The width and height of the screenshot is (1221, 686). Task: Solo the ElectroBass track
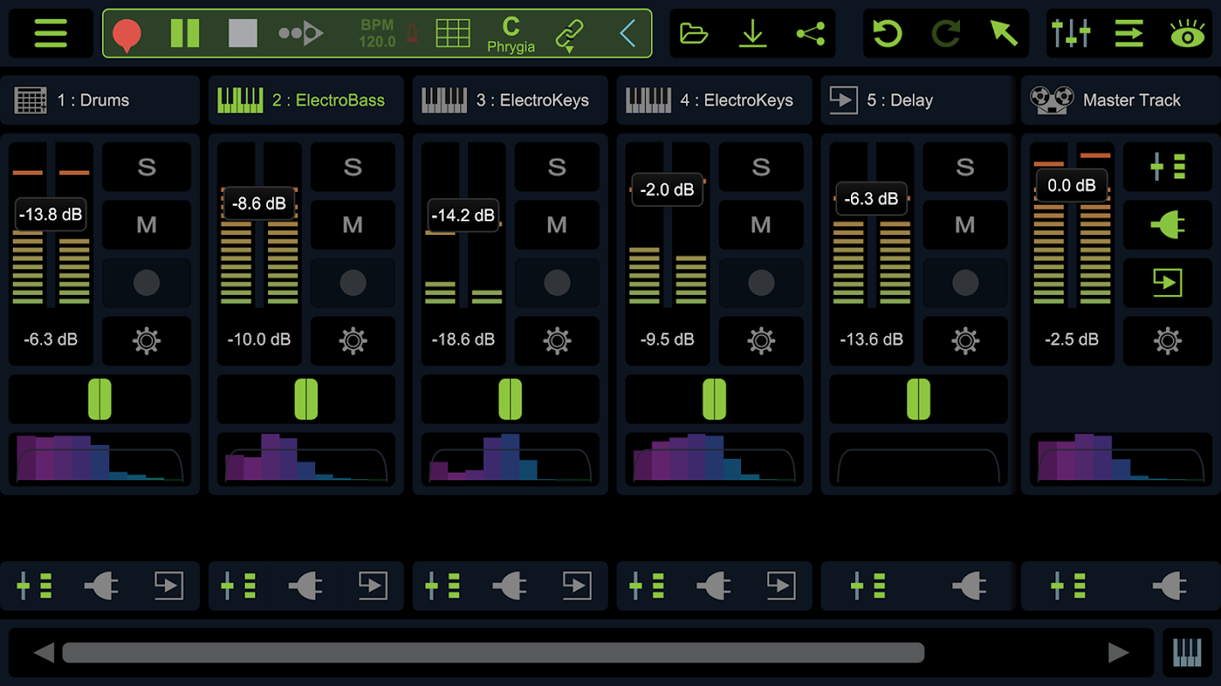click(353, 167)
